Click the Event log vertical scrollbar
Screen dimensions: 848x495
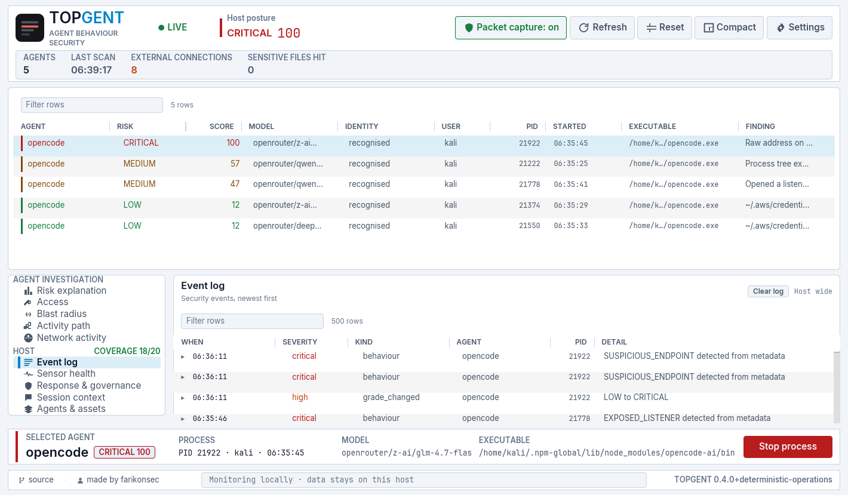tap(837, 387)
